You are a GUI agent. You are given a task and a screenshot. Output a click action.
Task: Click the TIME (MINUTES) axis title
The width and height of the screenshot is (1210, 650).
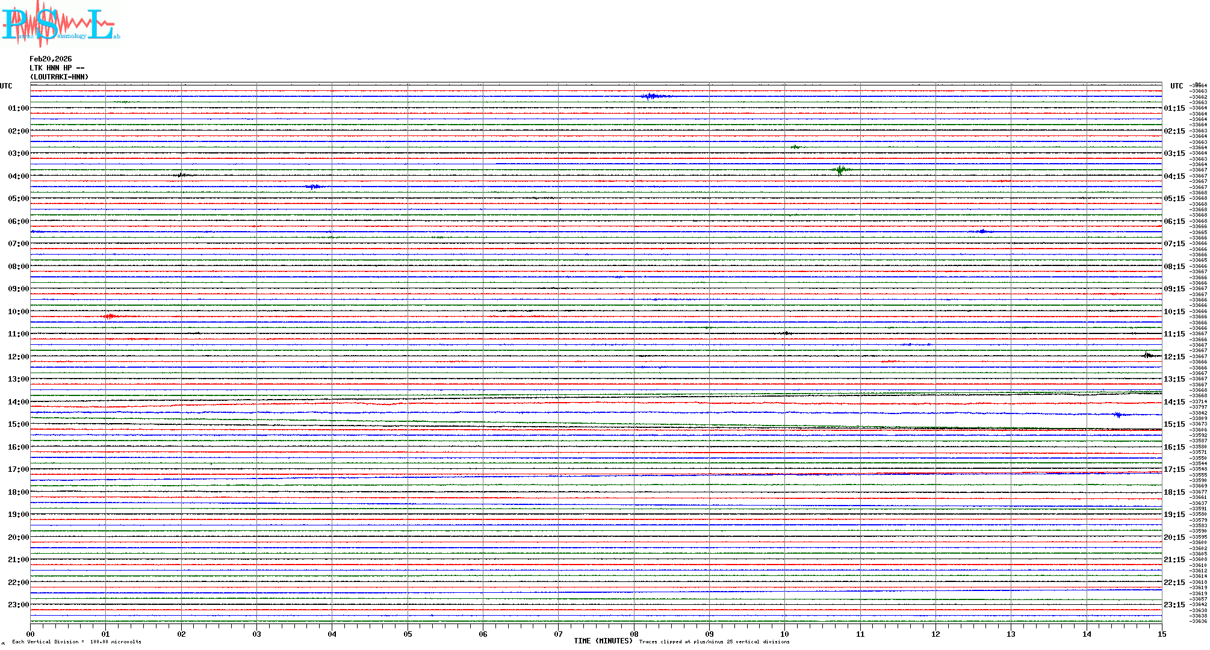(x=603, y=641)
